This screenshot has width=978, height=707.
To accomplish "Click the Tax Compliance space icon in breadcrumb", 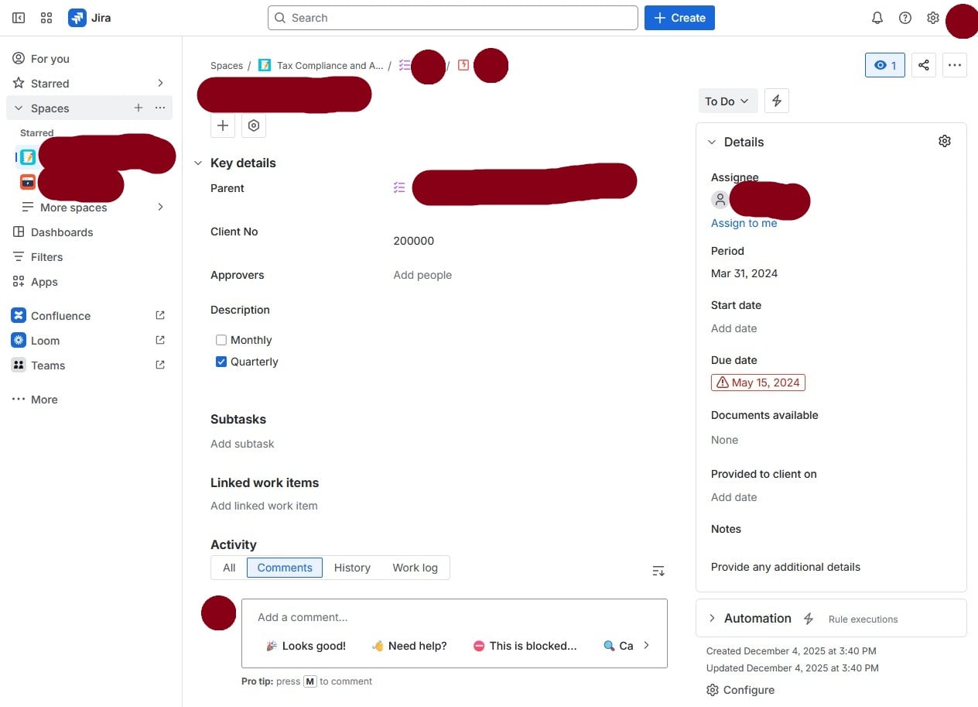I will [x=265, y=65].
